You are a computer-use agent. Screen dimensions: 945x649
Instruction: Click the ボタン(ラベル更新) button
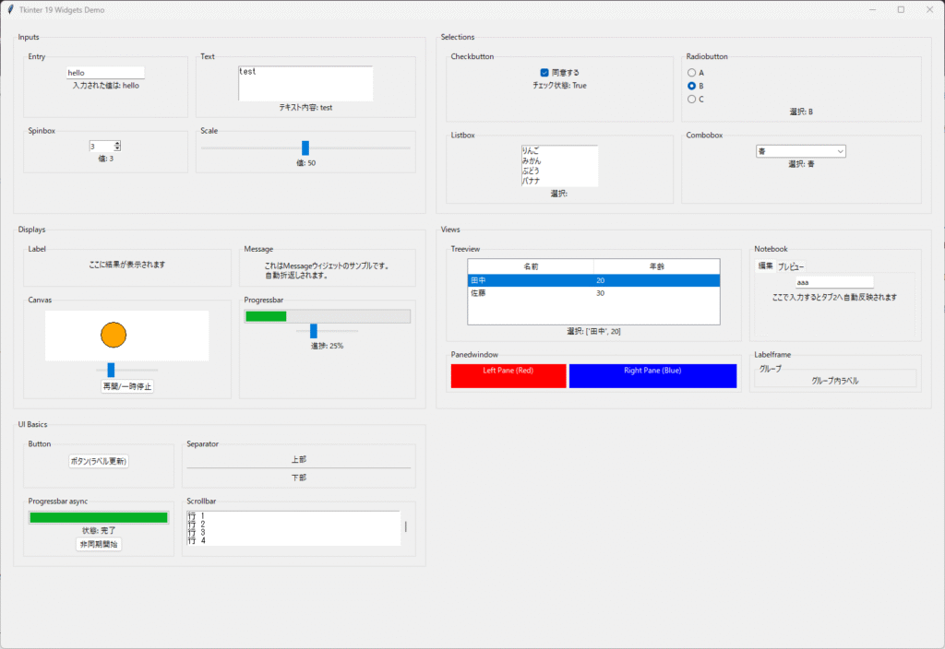tap(99, 461)
